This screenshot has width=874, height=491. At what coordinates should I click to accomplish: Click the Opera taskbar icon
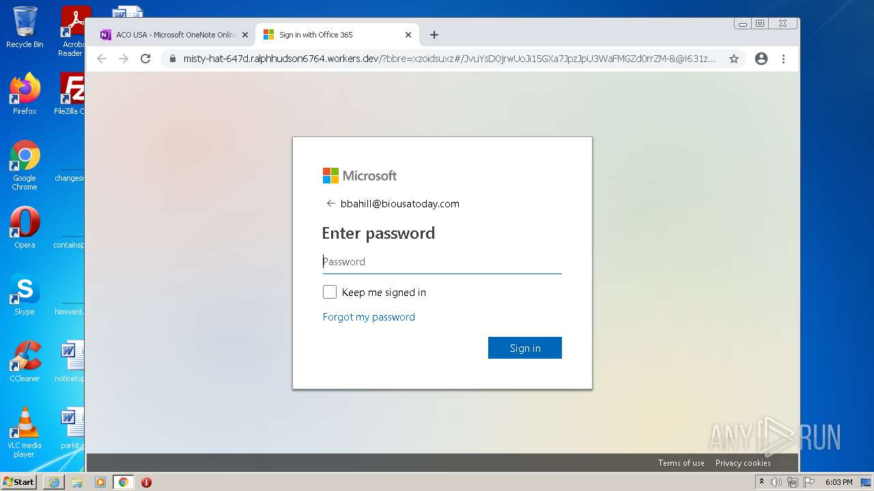click(146, 482)
